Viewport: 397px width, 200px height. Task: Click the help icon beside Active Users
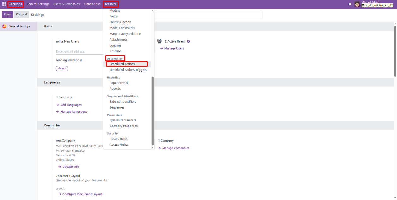pos(188,41)
